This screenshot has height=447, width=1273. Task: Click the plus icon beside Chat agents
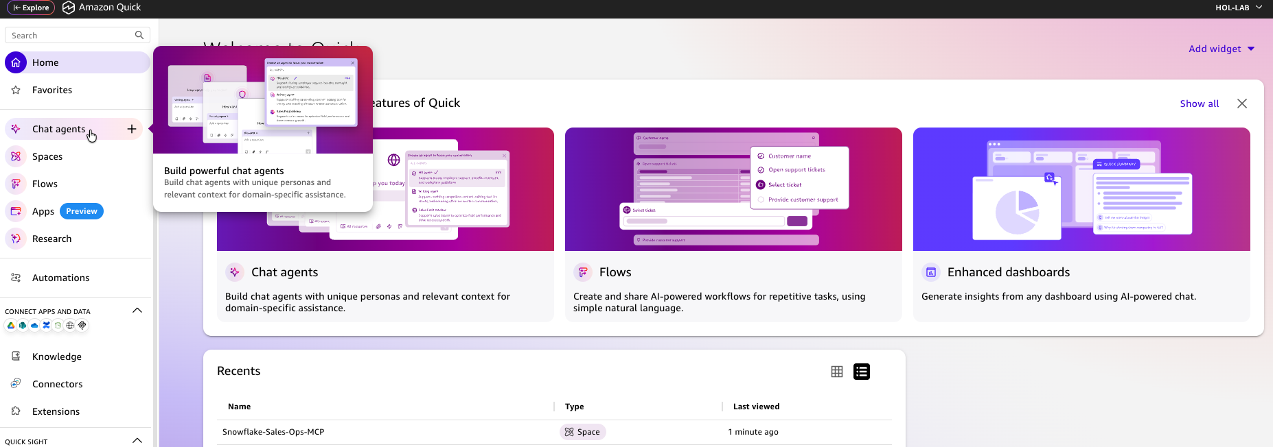tap(132, 129)
